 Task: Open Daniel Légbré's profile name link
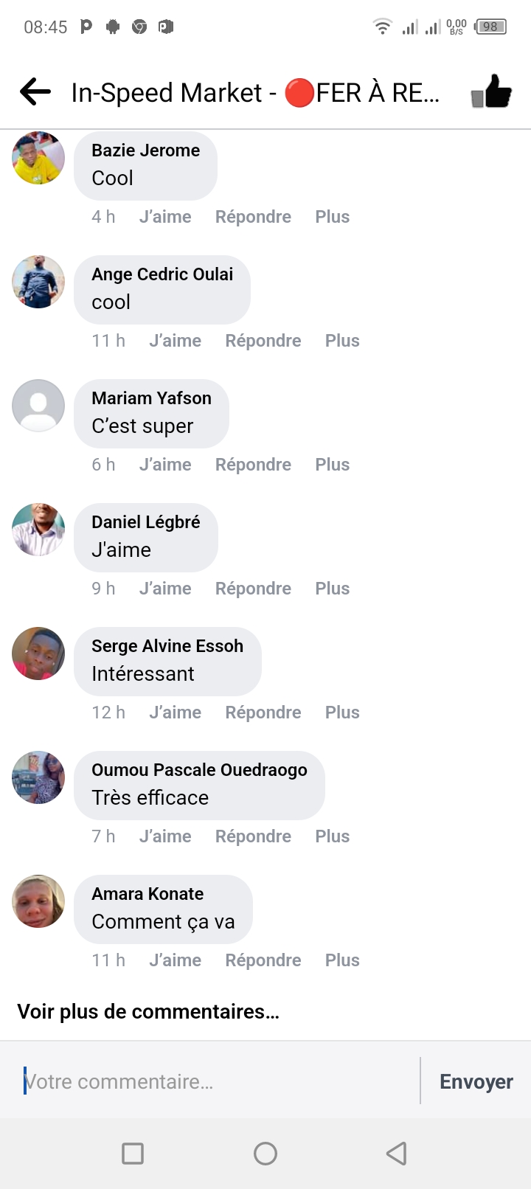pos(146,522)
